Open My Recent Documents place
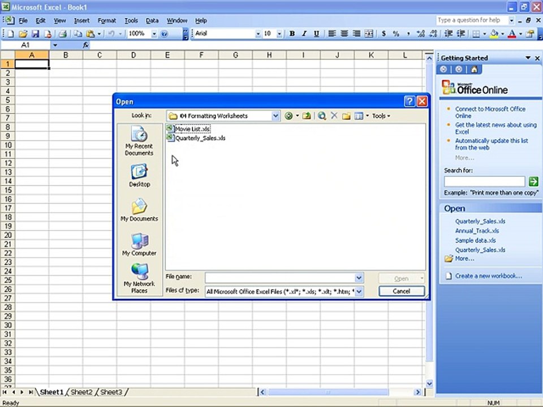 (x=139, y=141)
